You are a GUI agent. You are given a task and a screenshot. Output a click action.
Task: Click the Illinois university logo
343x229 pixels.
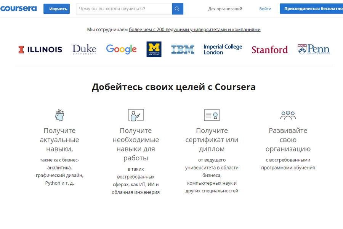tap(40, 49)
